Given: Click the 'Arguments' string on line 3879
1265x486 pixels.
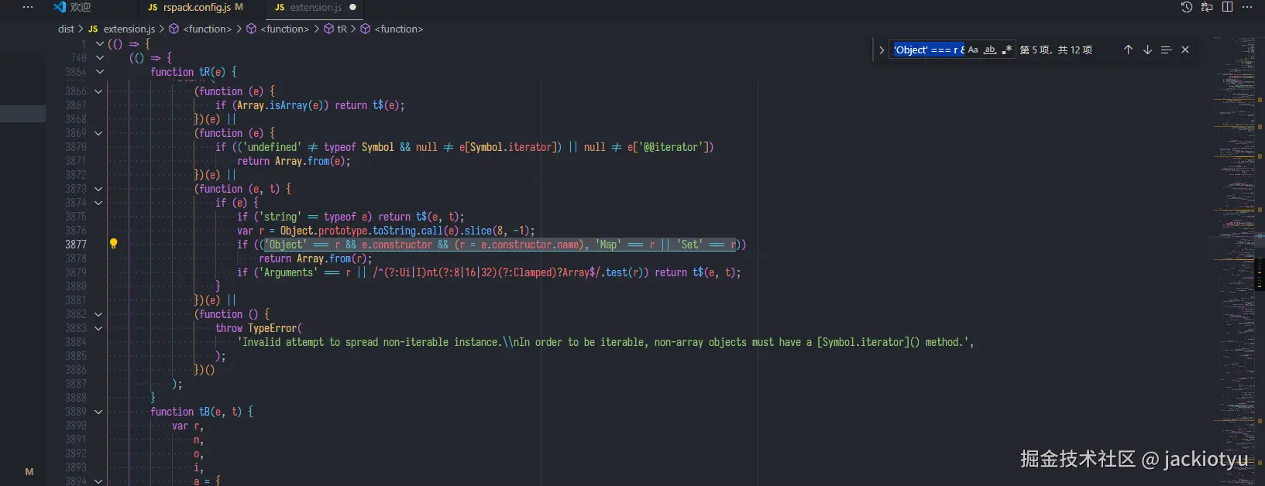Looking at the screenshot, I should pos(288,272).
